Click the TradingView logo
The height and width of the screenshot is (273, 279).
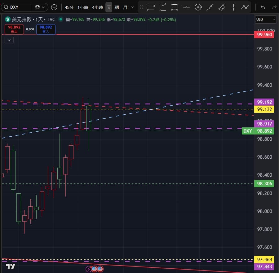[10, 266]
